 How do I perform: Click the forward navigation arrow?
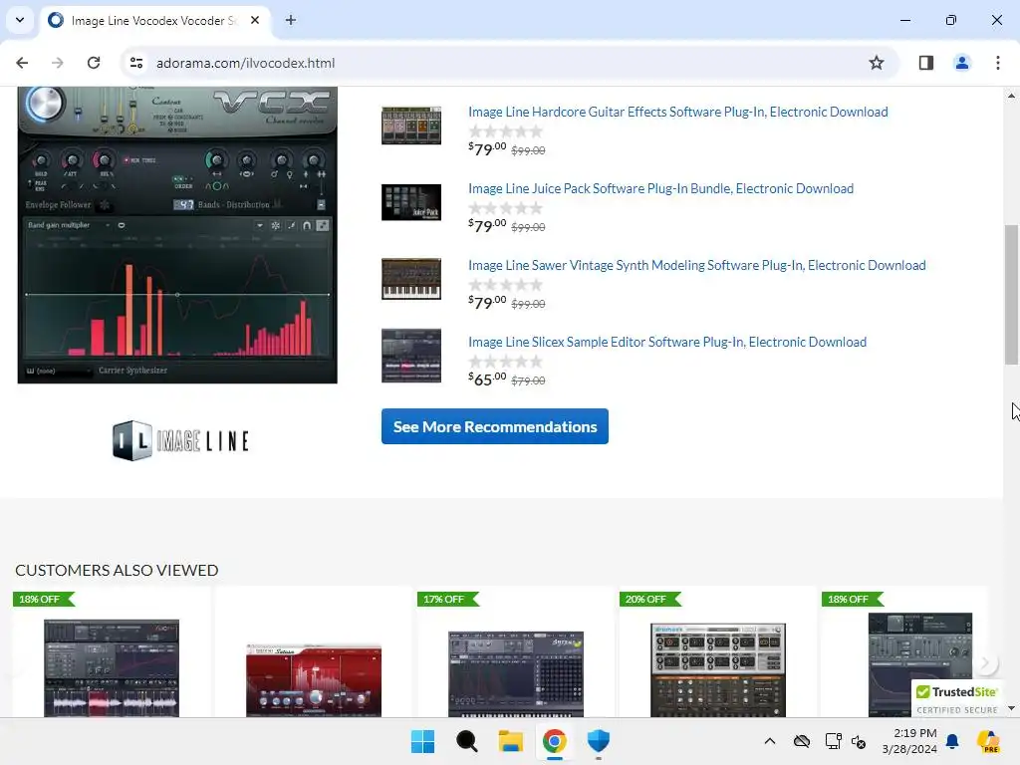click(x=58, y=63)
